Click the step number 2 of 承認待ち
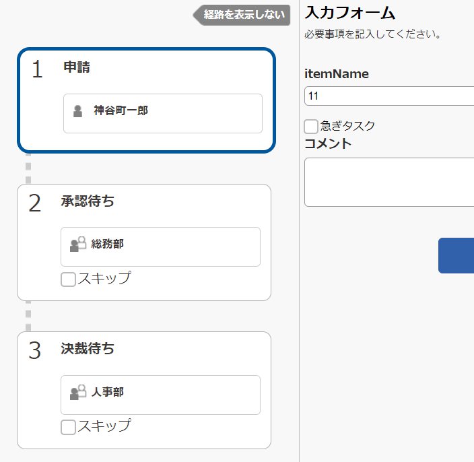Screen dimensions: 474x462 coord(35,203)
